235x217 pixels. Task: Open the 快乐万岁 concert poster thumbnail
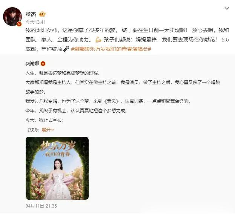[57, 168]
